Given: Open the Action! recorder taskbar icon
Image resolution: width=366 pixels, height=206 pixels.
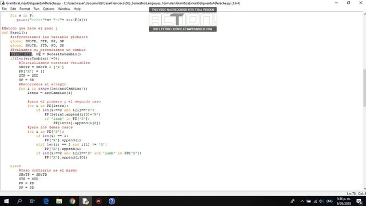Looking at the screenshot, I should click(98, 201).
